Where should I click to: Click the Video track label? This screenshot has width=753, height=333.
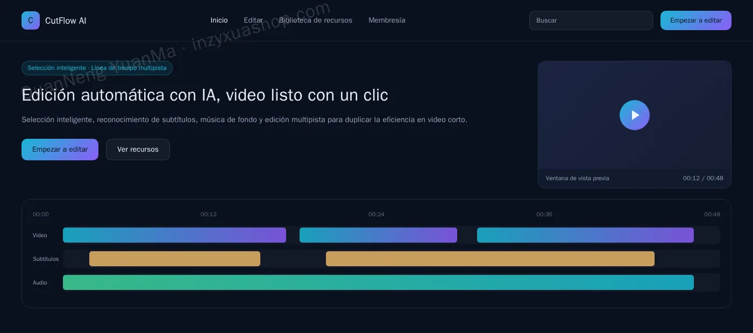[x=40, y=235]
